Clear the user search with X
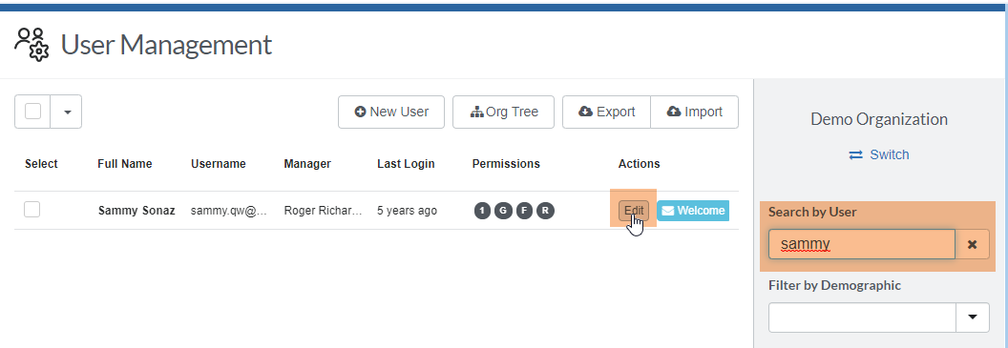The image size is (1008, 348). pyautogui.click(x=972, y=245)
